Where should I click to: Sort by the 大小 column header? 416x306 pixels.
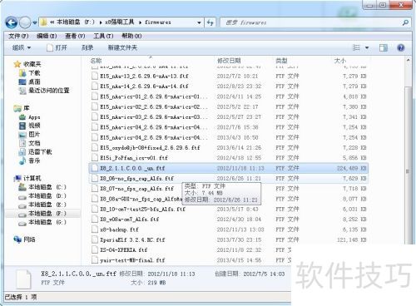339,61
